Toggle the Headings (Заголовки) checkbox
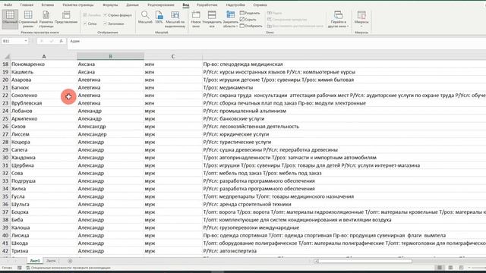This screenshot has width=486, height=273. coord(113,24)
